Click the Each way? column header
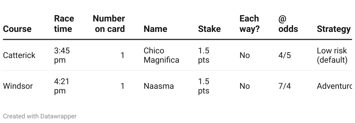 pos(249,24)
